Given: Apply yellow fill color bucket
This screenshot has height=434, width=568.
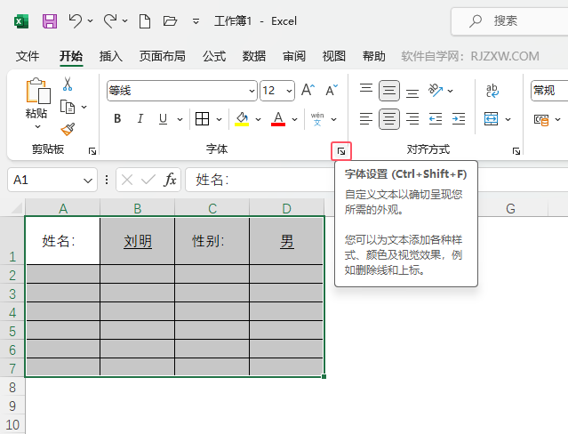Looking at the screenshot, I should 242,118.
